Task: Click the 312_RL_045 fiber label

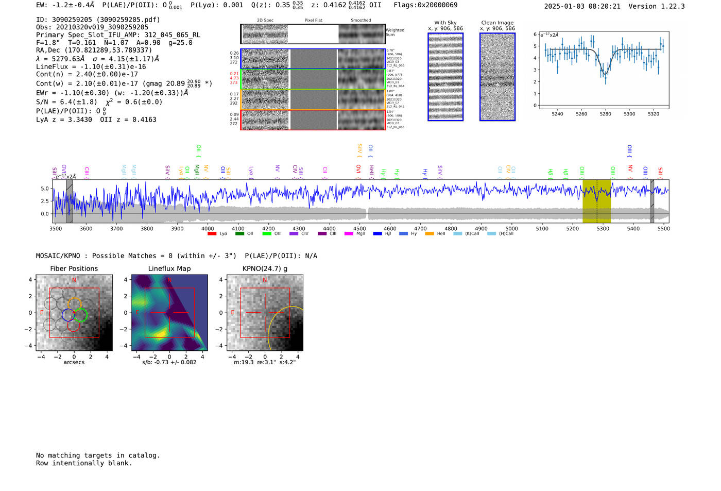Action: click(396, 107)
